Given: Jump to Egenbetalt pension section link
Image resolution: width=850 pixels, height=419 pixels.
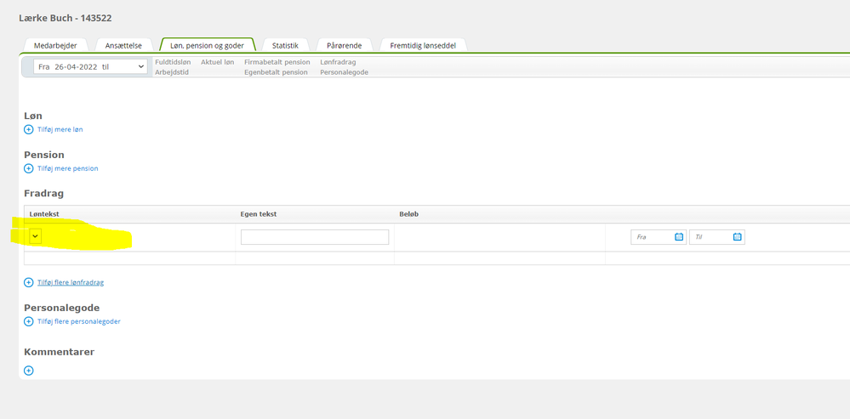Looking at the screenshot, I should point(276,72).
